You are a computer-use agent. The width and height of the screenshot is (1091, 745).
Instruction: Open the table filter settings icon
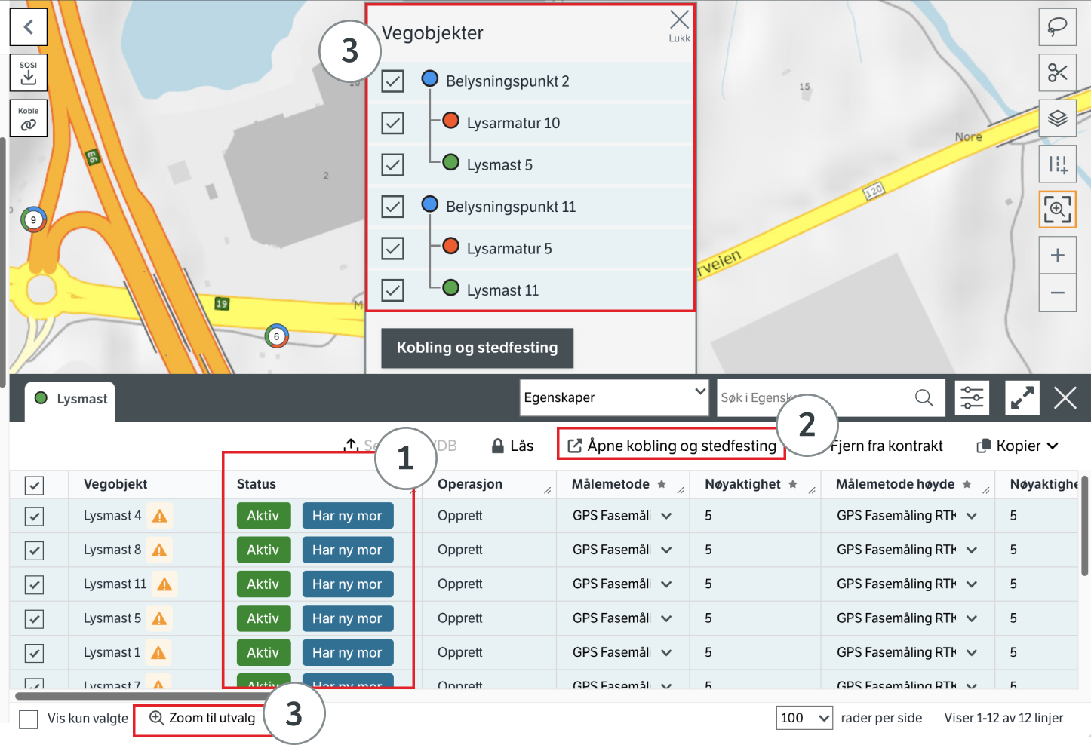coord(972,397)
